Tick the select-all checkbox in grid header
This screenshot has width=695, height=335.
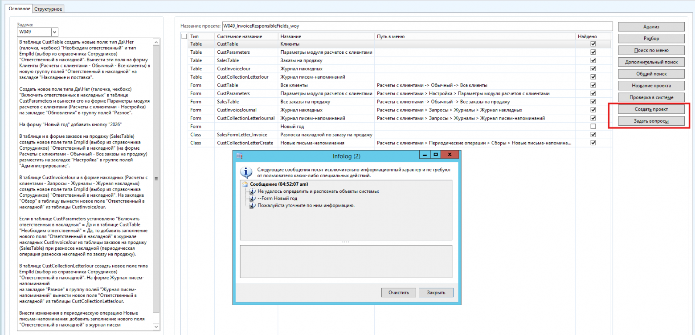184,36
